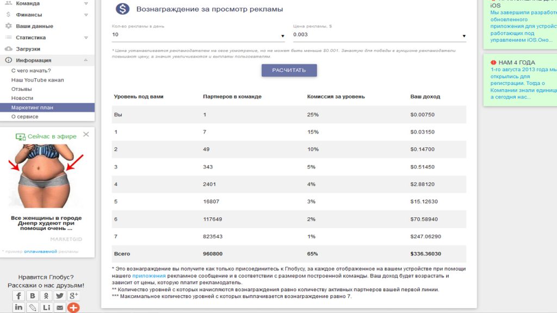This screenshot has height=313, width=557.
Task: Open the 'Цена рекламы' dropdown
Action: [379, 35]
